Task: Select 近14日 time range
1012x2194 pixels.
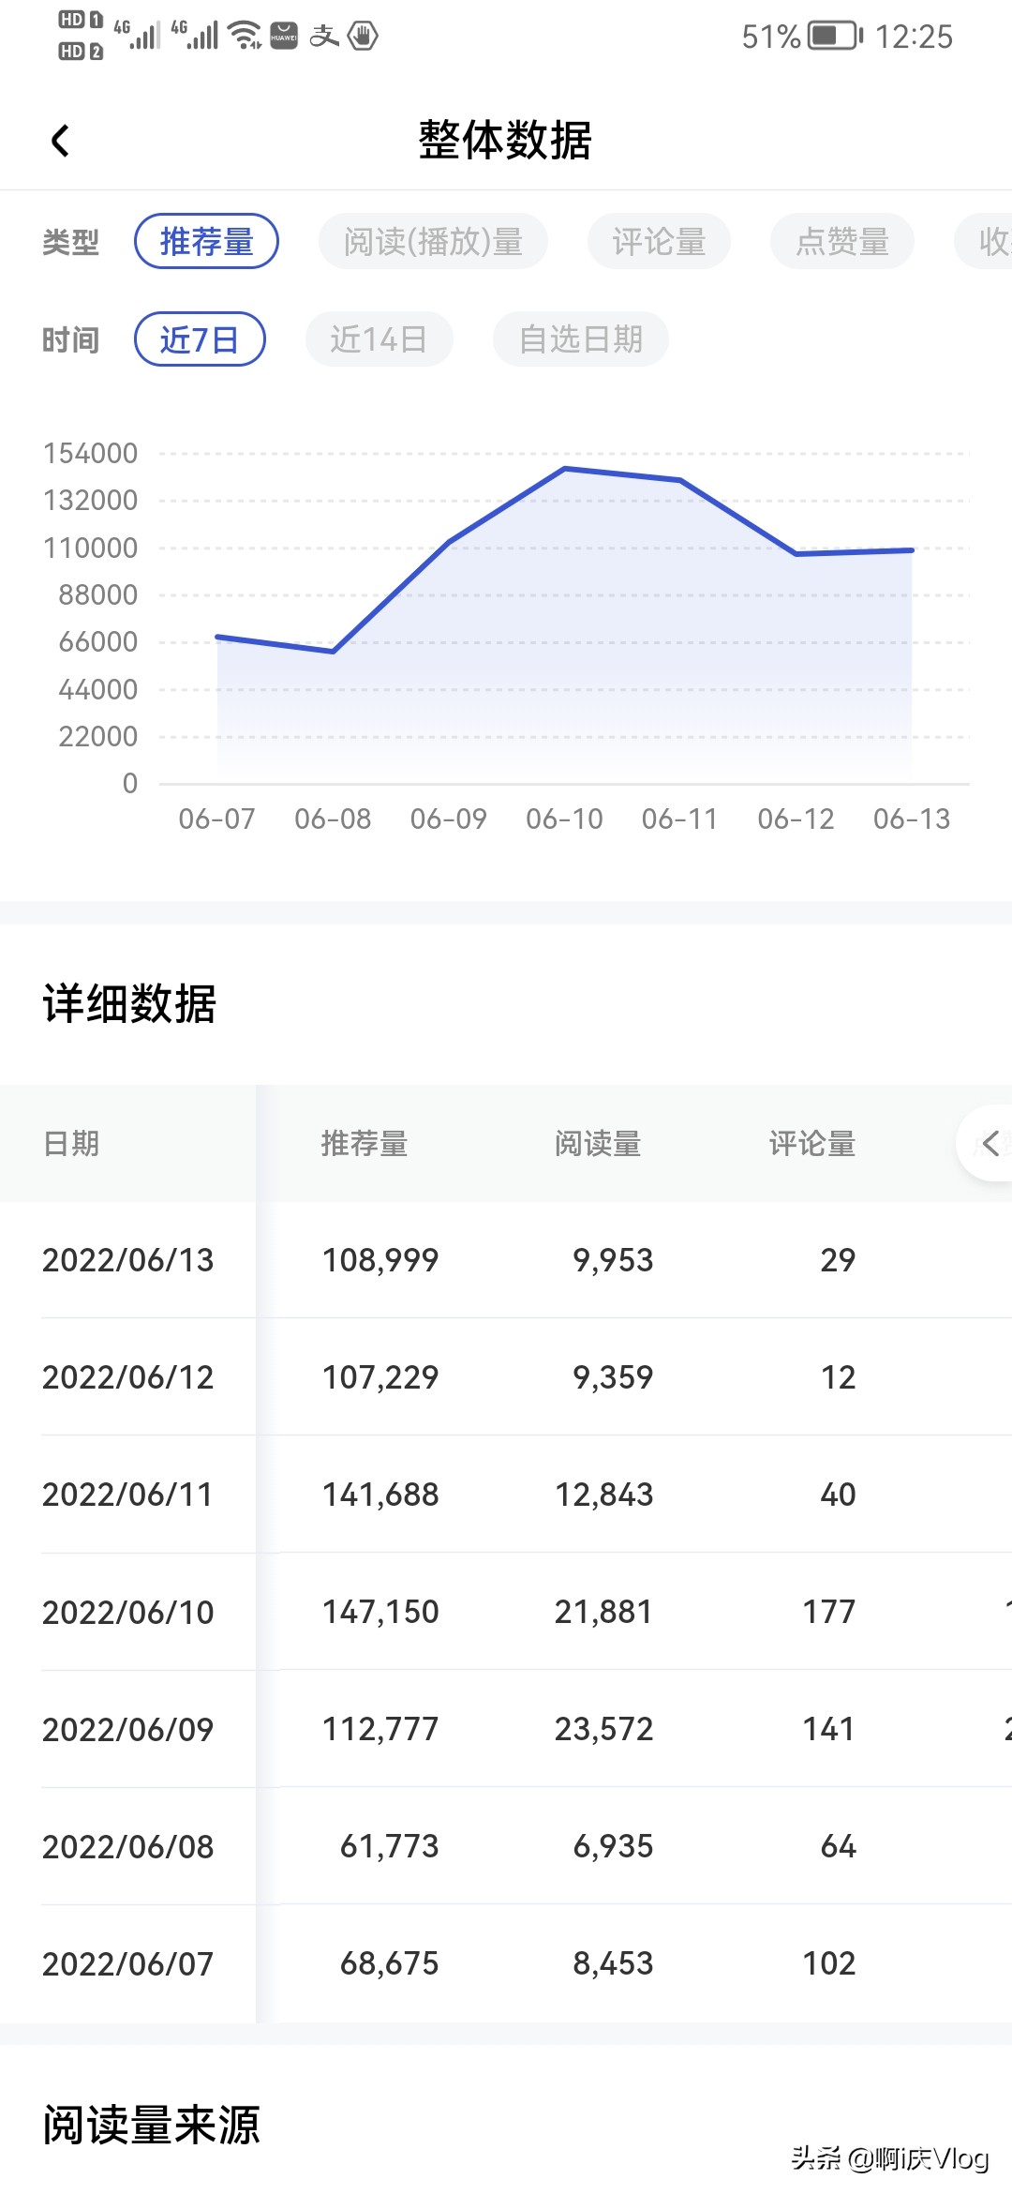Action: coord(379,338)
